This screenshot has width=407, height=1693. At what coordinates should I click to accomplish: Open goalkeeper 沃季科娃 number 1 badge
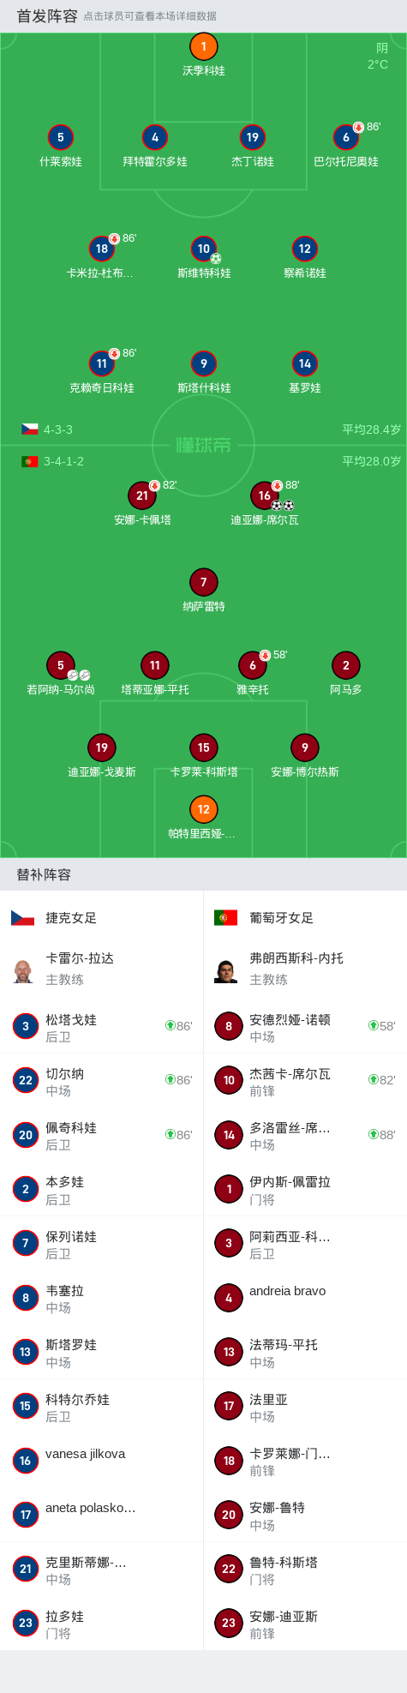203,47
